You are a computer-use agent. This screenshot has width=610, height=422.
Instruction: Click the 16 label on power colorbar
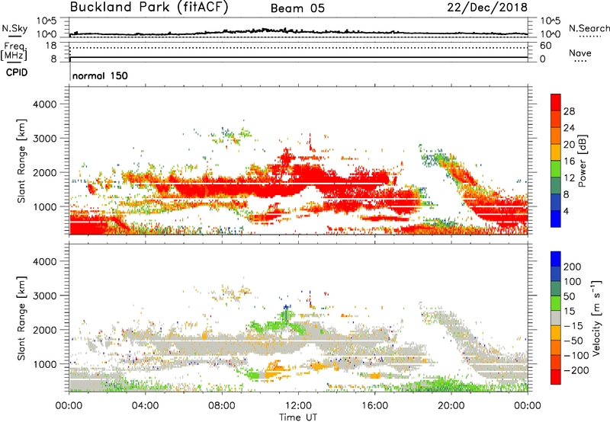click(569, 161)
